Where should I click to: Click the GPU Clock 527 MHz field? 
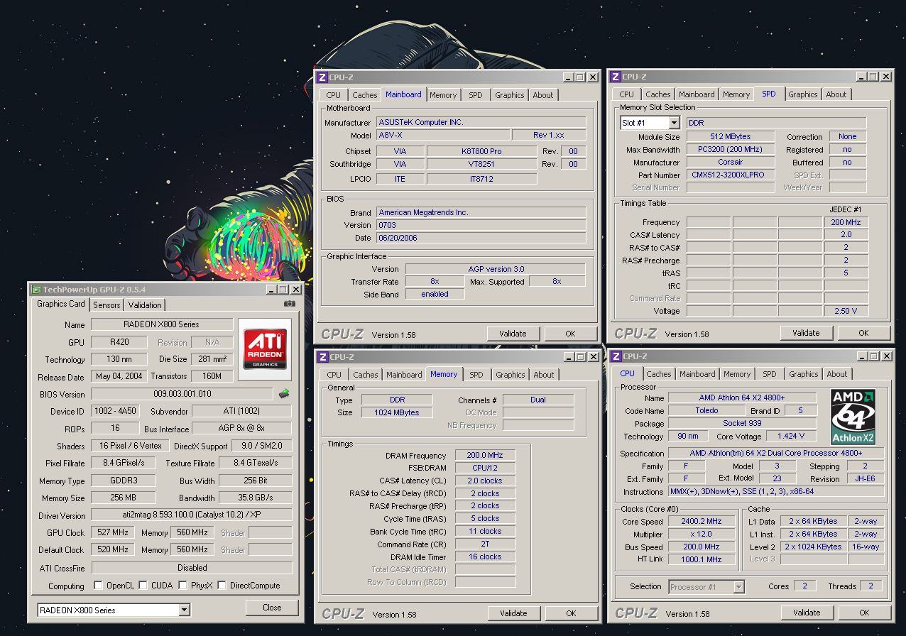click(114, 532)
